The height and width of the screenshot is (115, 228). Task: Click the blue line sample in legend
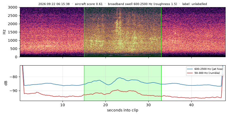point(190,69)
